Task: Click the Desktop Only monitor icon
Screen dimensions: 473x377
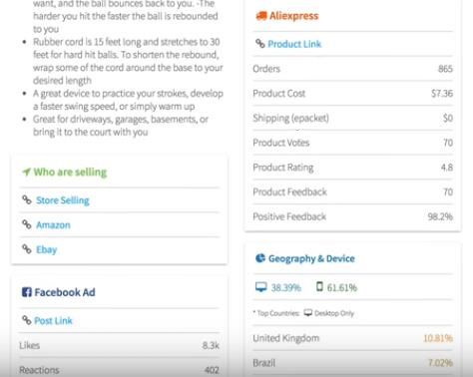Action: (308, 313)
